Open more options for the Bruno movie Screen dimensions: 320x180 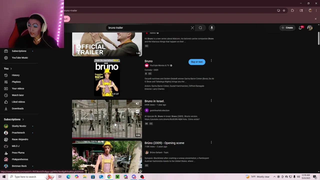(x=211, y=60)
